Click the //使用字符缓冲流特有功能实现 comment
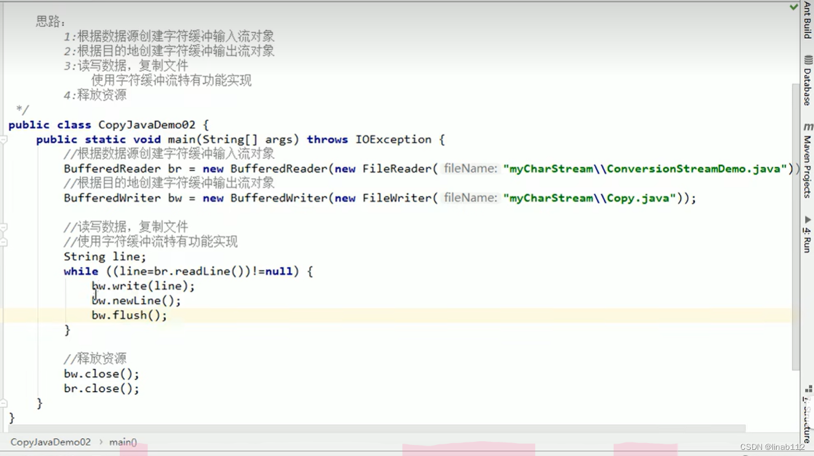The height and width of the screenshot is (456, 814). pos(151,242)
